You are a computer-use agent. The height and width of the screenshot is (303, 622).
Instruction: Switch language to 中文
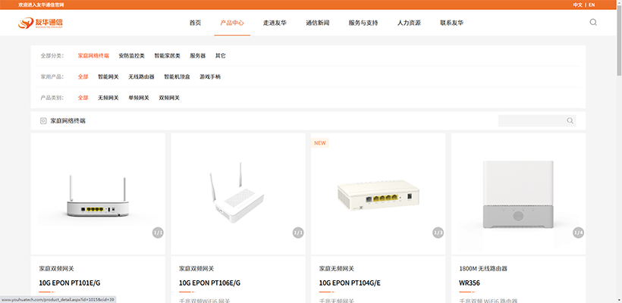(x=577, y=5)
